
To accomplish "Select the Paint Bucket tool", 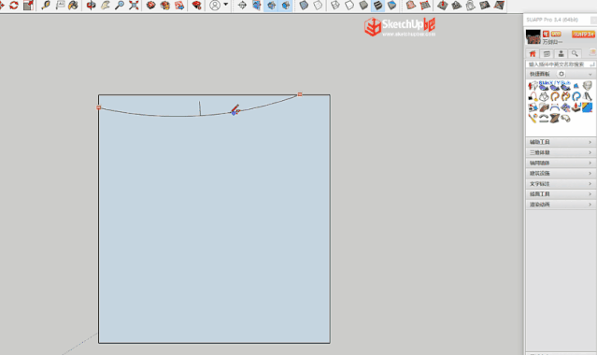I will coord(74,6).
